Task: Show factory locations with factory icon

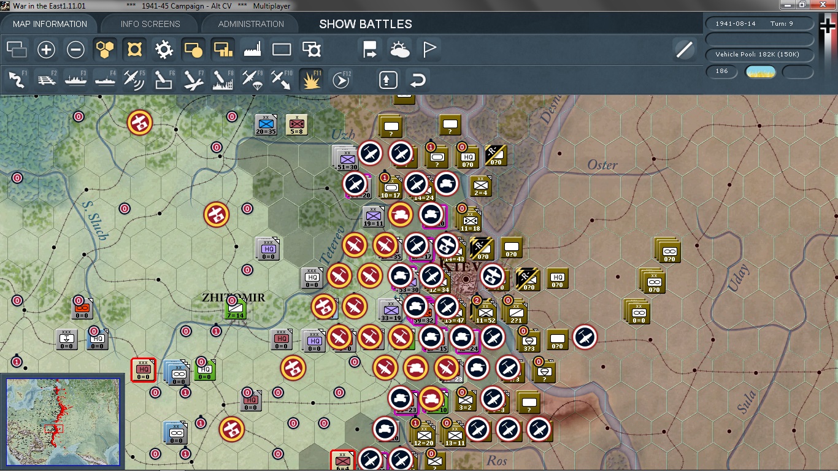Action: [x=252, y=50]
